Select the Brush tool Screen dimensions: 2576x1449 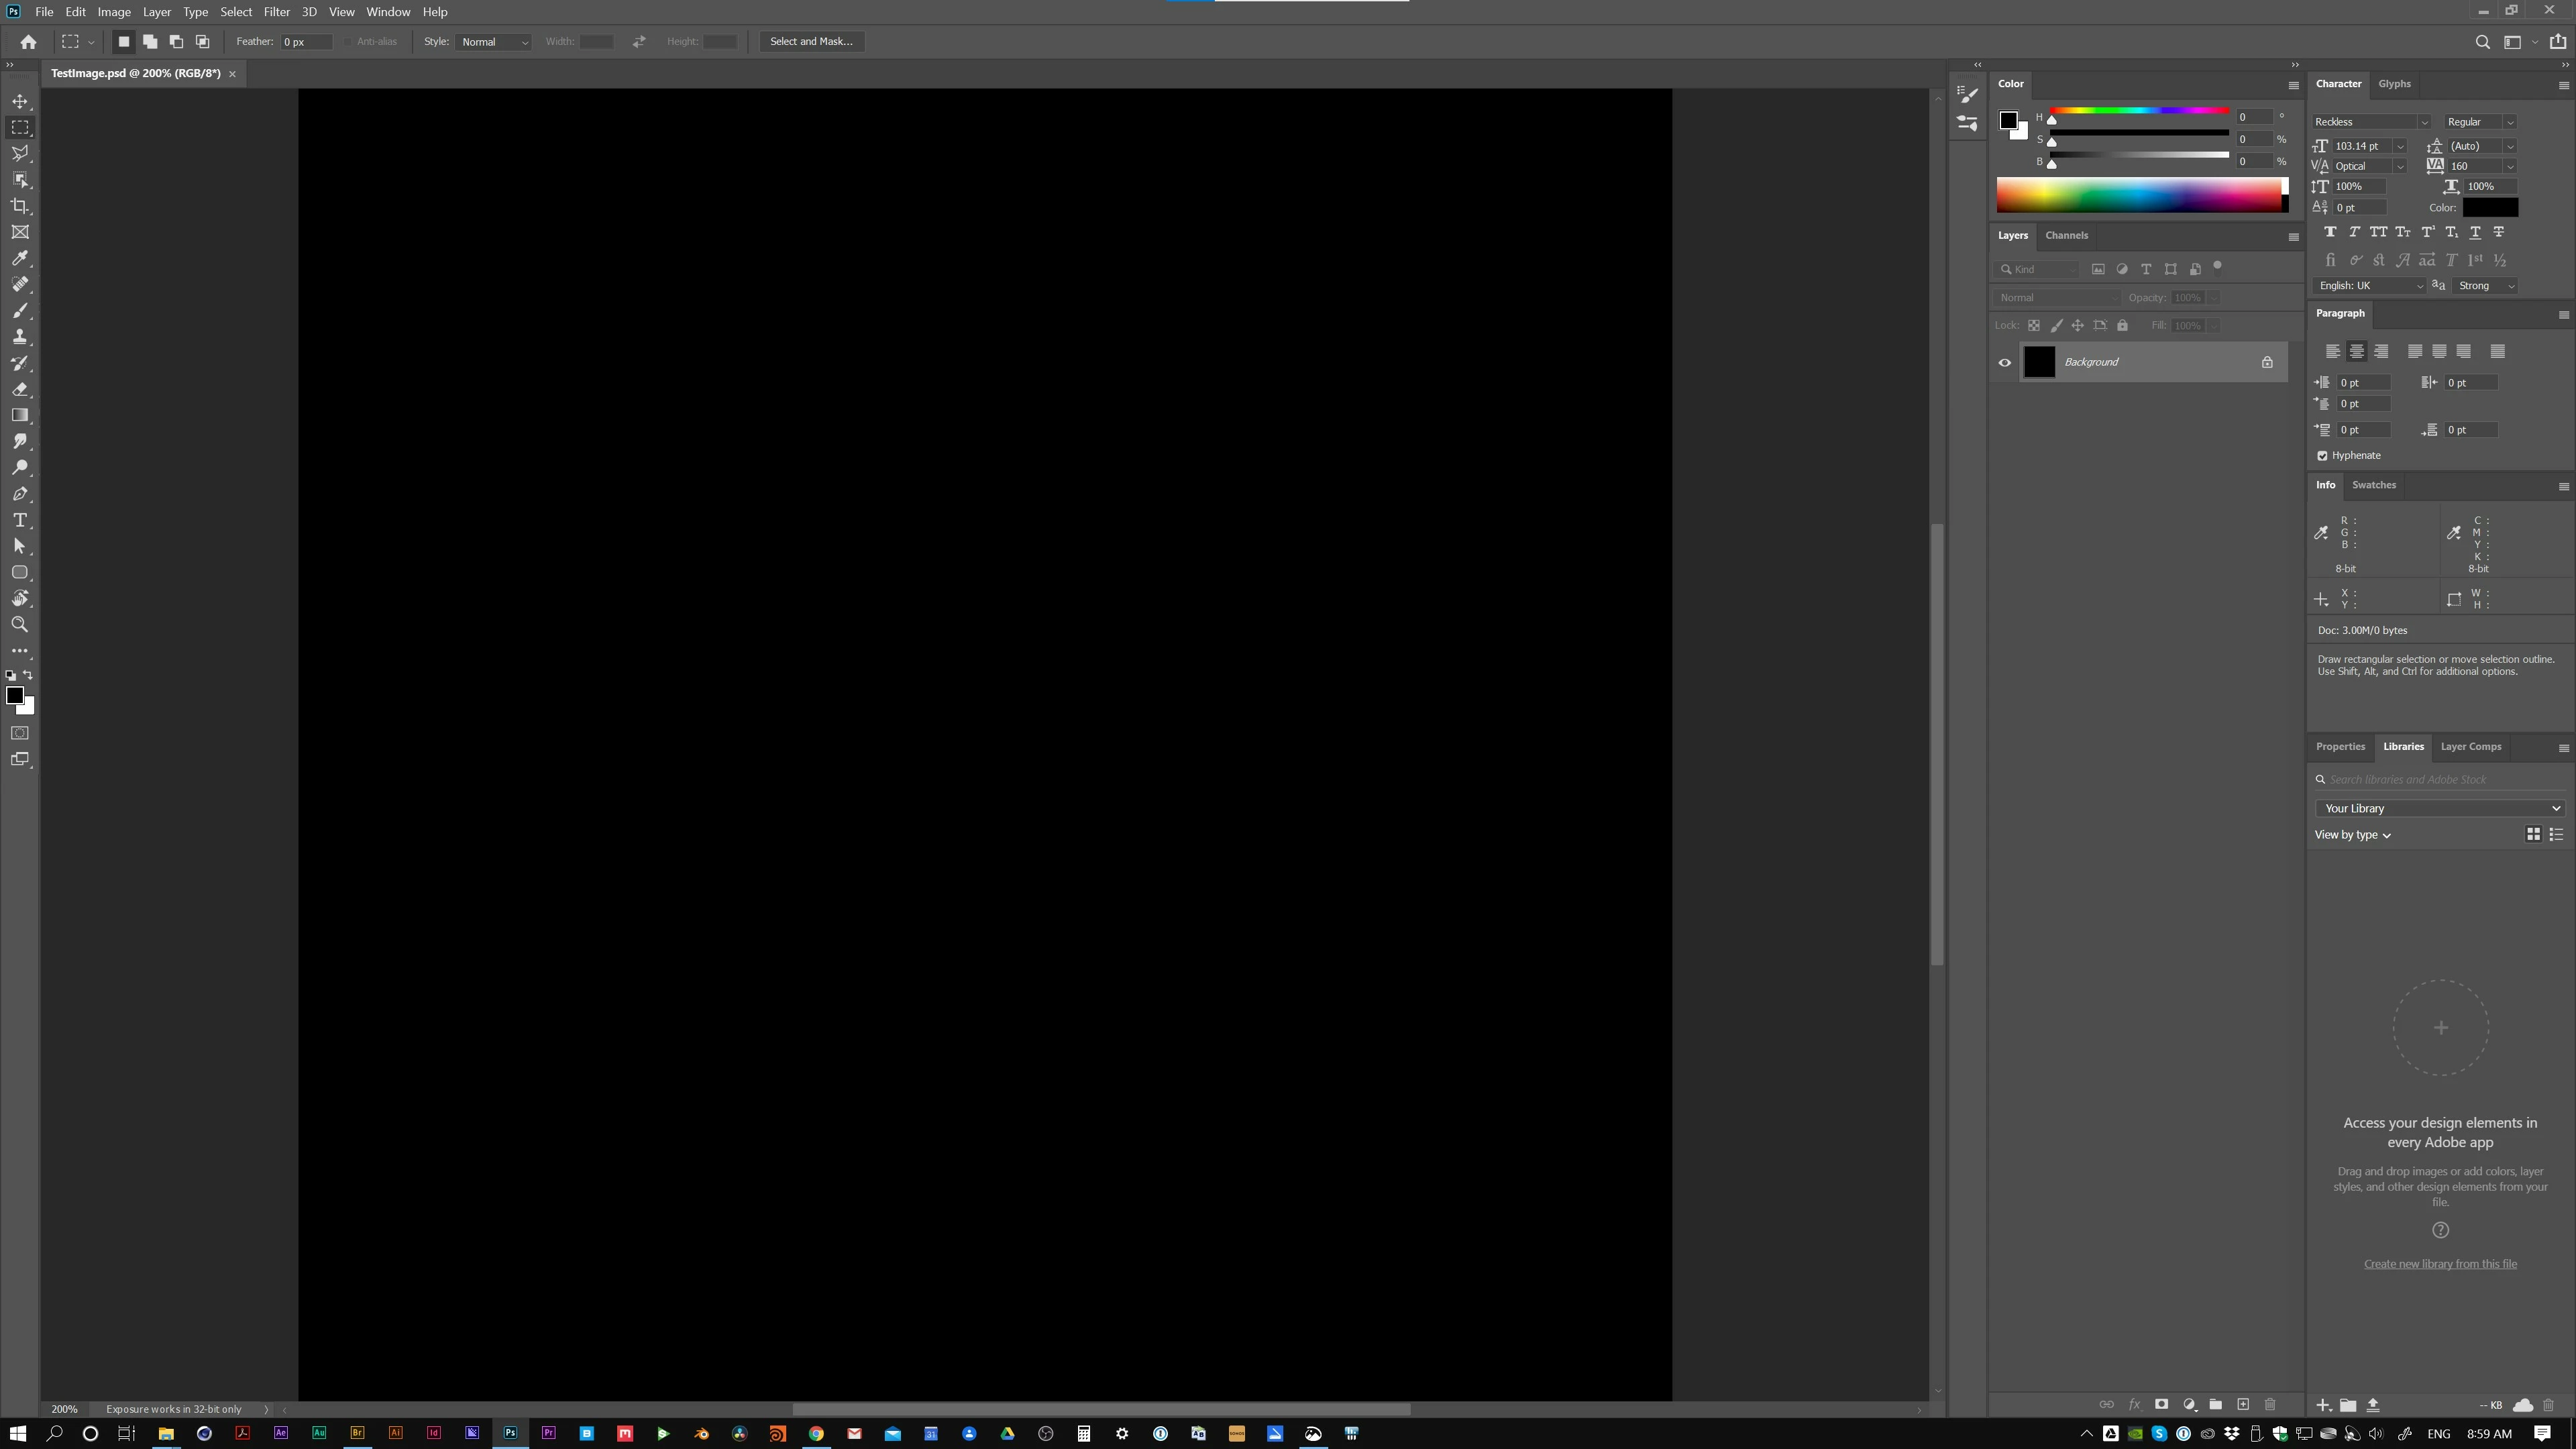(20, 311)
